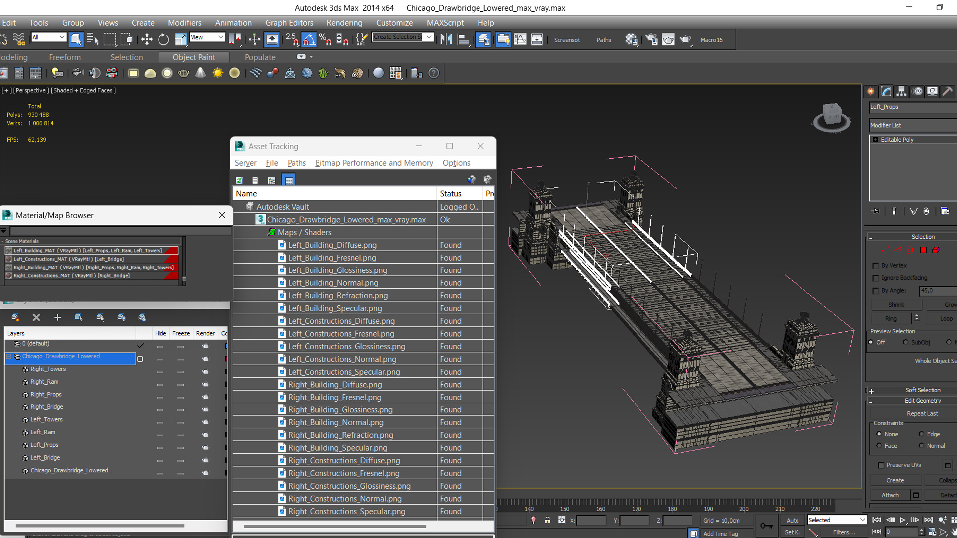The width and height of the screenshot is (957, 538).
Task: Enable Ignore Backfacing checkbox
Action: tap(876, 278)
